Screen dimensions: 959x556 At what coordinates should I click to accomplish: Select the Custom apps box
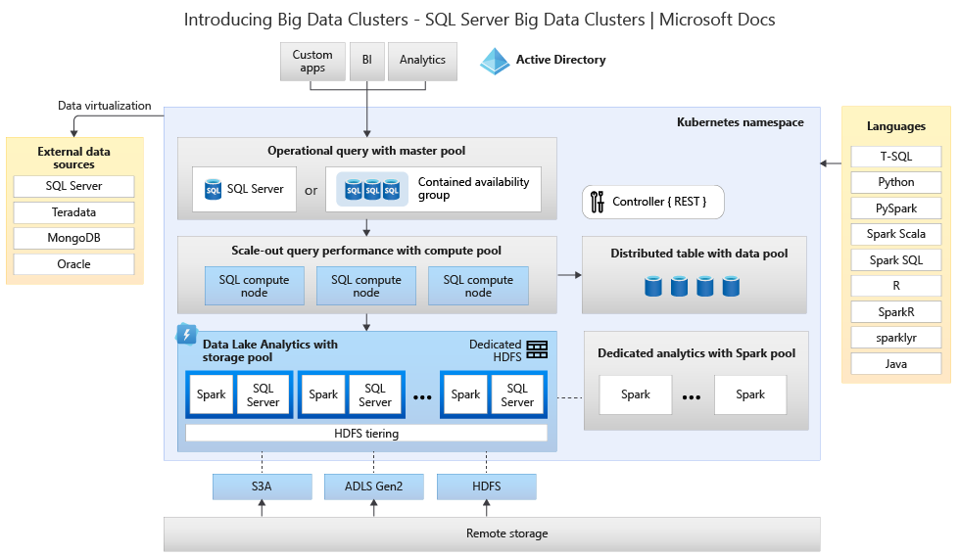(x=312, y=61)
